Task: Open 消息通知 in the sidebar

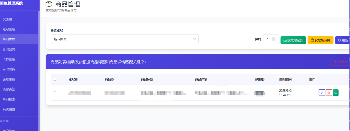Action: pos(9,89)
